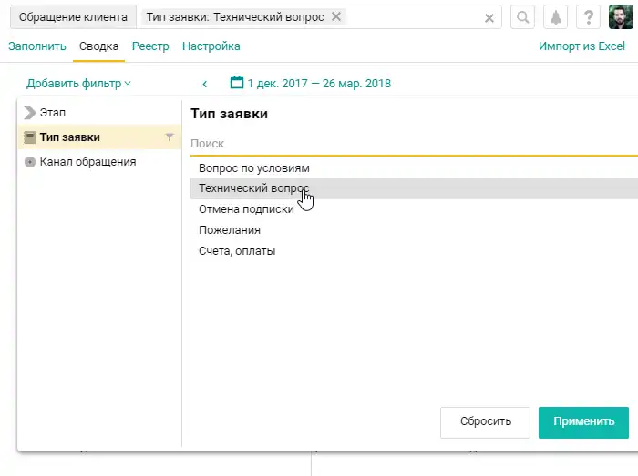Click the Сбросить button

(485, 422)
